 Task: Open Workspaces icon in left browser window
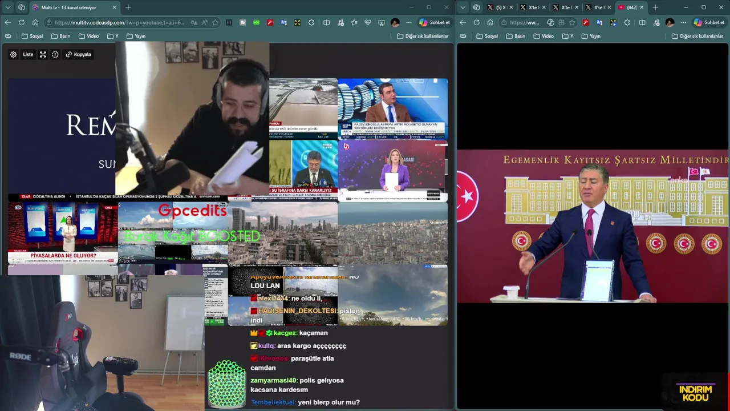[x=22, y=7]
